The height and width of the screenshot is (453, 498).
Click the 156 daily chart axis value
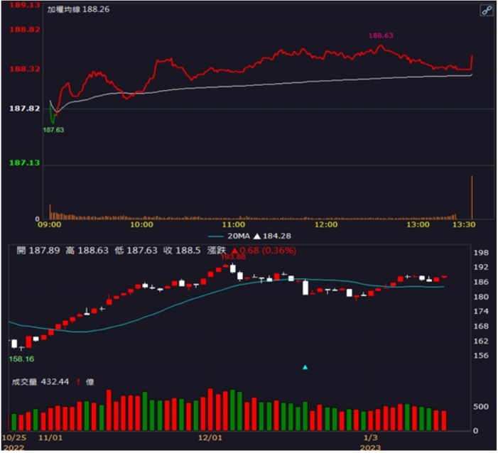coord(481,356)
